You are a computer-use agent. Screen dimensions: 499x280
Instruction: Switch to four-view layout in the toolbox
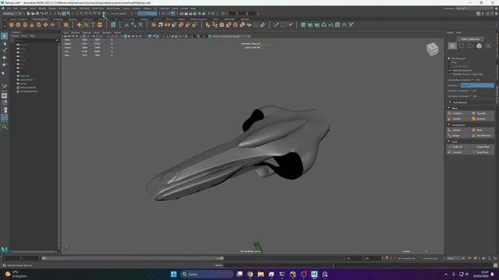(x=4, y=103)
